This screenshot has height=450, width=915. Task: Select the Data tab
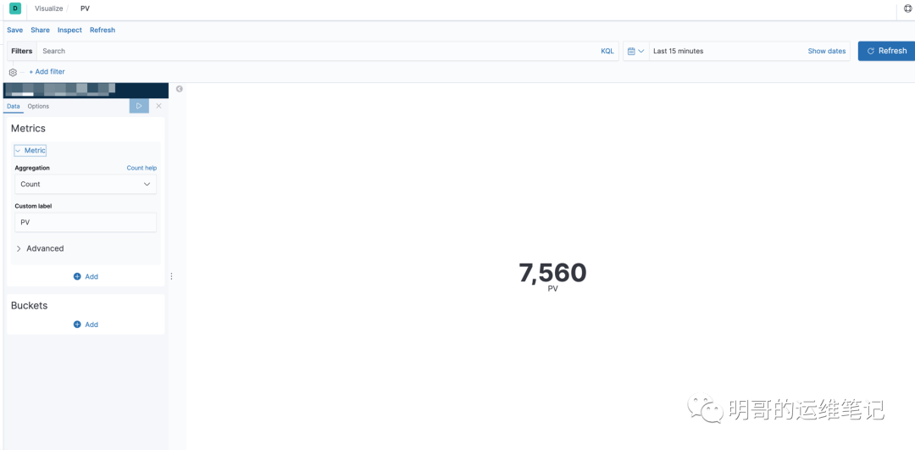click(x=14, y=106)
